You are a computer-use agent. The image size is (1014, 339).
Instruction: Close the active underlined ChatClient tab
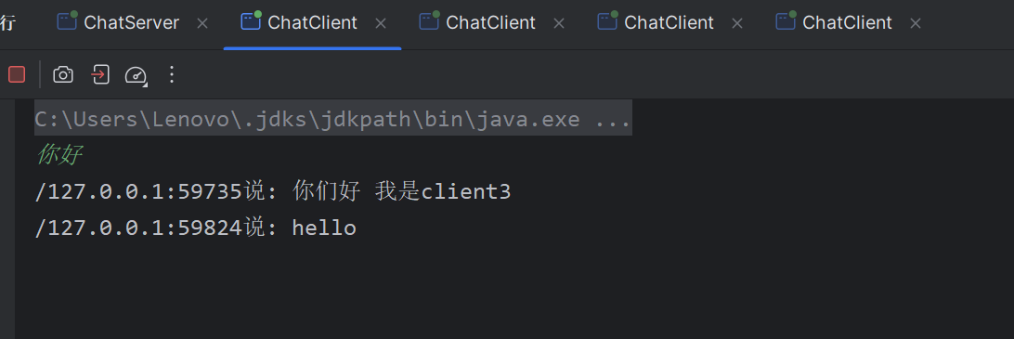(381, 23)
